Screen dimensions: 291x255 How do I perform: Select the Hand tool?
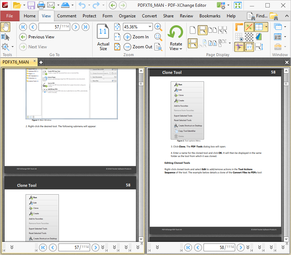click(6, 27)
